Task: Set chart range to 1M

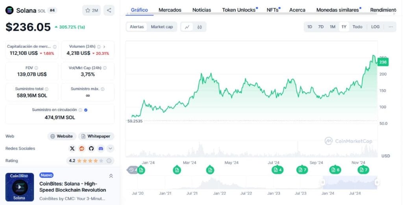Action: coord(333,27)
